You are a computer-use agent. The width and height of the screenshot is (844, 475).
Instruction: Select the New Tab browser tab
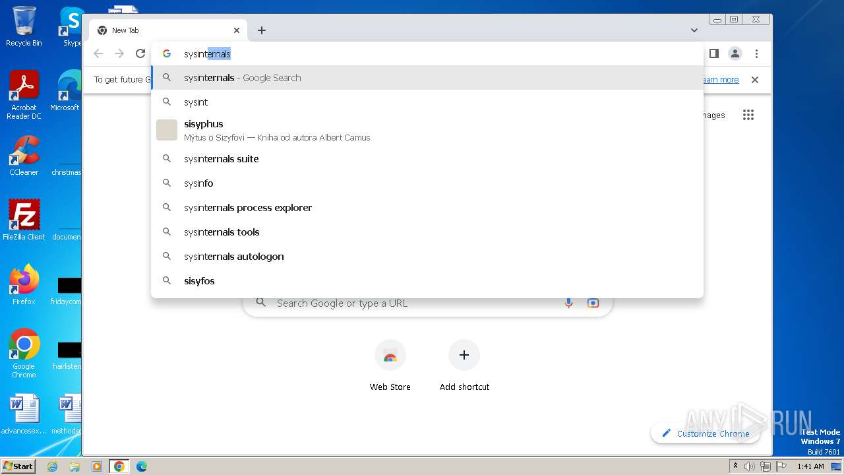[x=168, y=30]
